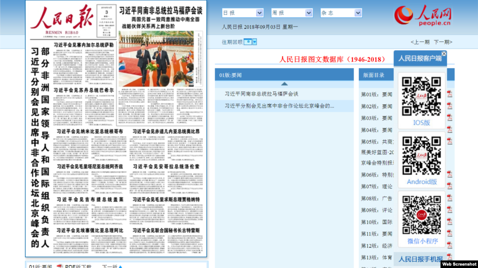This screenshot has height=268, width=478.
Task: Select 第08版：广告 in page directory
Action: [x=377, y=199]
